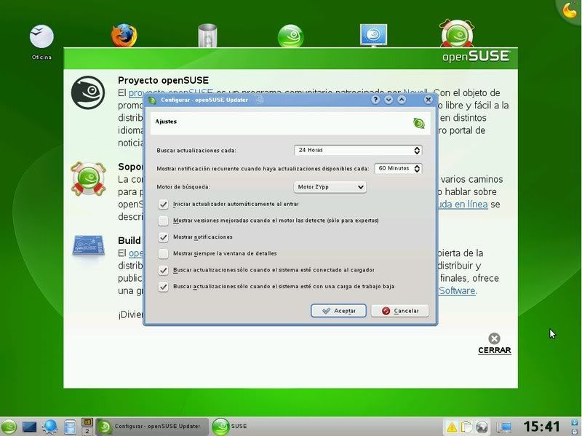This screenshot has height=436, width=582.
Task: Click the orange moon icon in the screen corner
Action: tap(570, 10)
